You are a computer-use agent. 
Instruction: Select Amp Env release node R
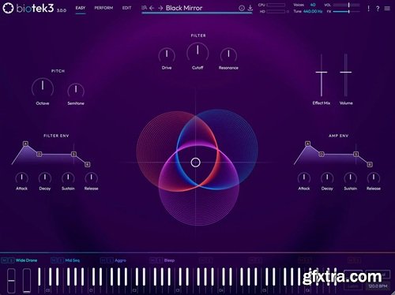[370, 164]
